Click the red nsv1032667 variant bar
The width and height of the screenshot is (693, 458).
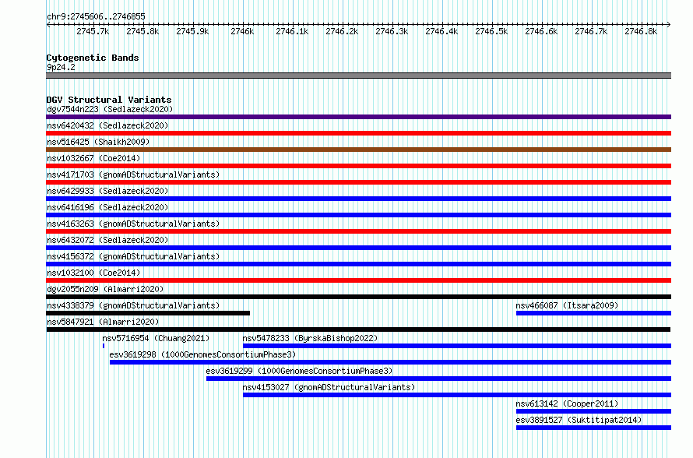coord(358,166)
